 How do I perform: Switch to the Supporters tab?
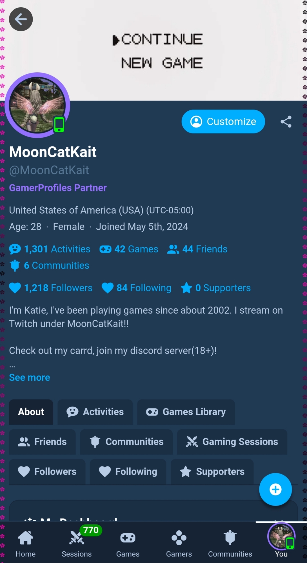tap(212, 472)
